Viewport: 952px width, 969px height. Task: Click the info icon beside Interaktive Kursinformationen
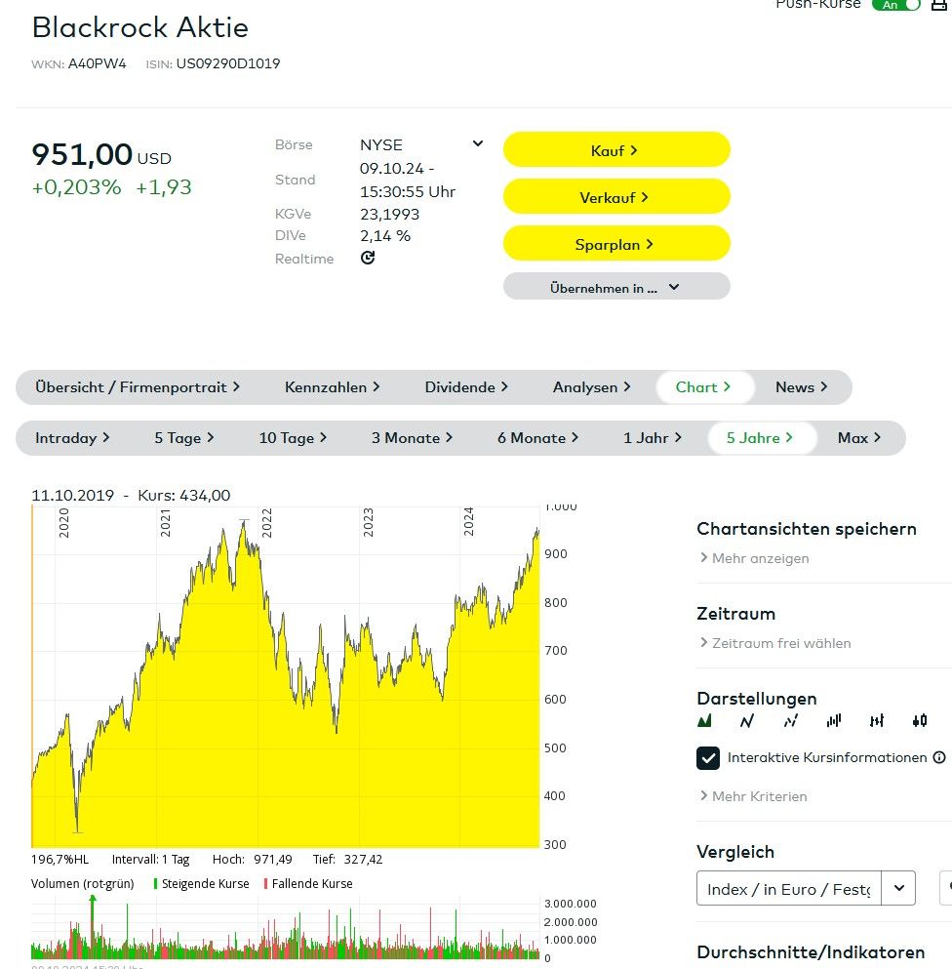pos(939,757)
